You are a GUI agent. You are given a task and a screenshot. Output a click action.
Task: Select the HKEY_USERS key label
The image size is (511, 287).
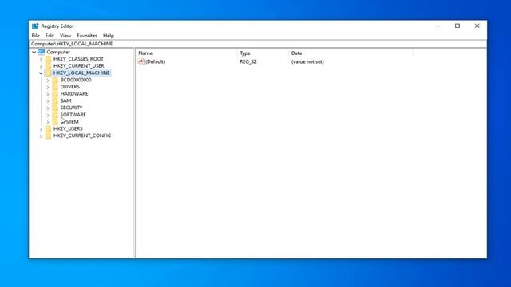[68, 128]
